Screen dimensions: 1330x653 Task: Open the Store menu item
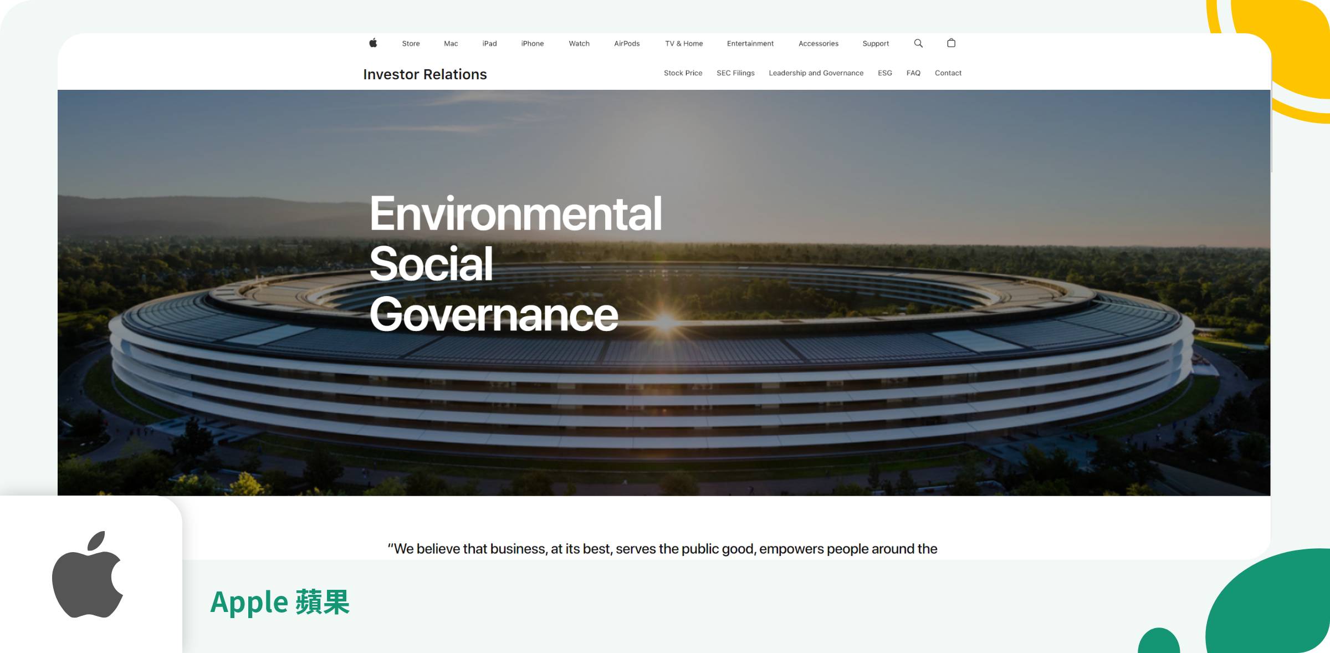click(411, 44)
